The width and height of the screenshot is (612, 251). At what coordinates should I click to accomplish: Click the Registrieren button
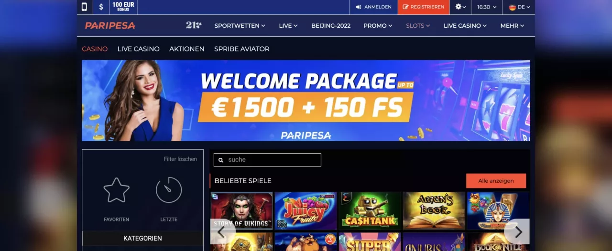coord(423,7)
